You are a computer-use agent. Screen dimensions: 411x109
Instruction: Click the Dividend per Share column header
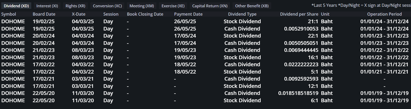[299, 14]
